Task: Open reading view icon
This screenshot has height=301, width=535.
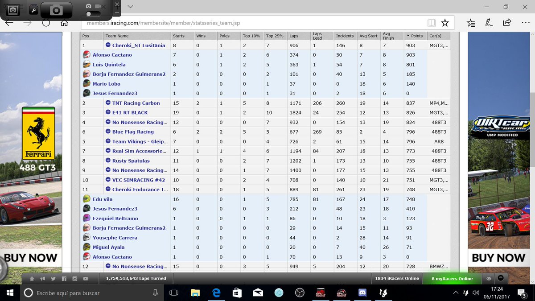Action: [x=431, y=23]
